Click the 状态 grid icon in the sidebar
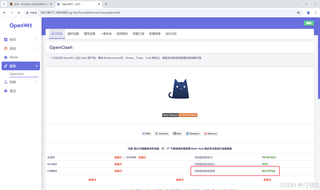320x190 pixels. (6, 40)
